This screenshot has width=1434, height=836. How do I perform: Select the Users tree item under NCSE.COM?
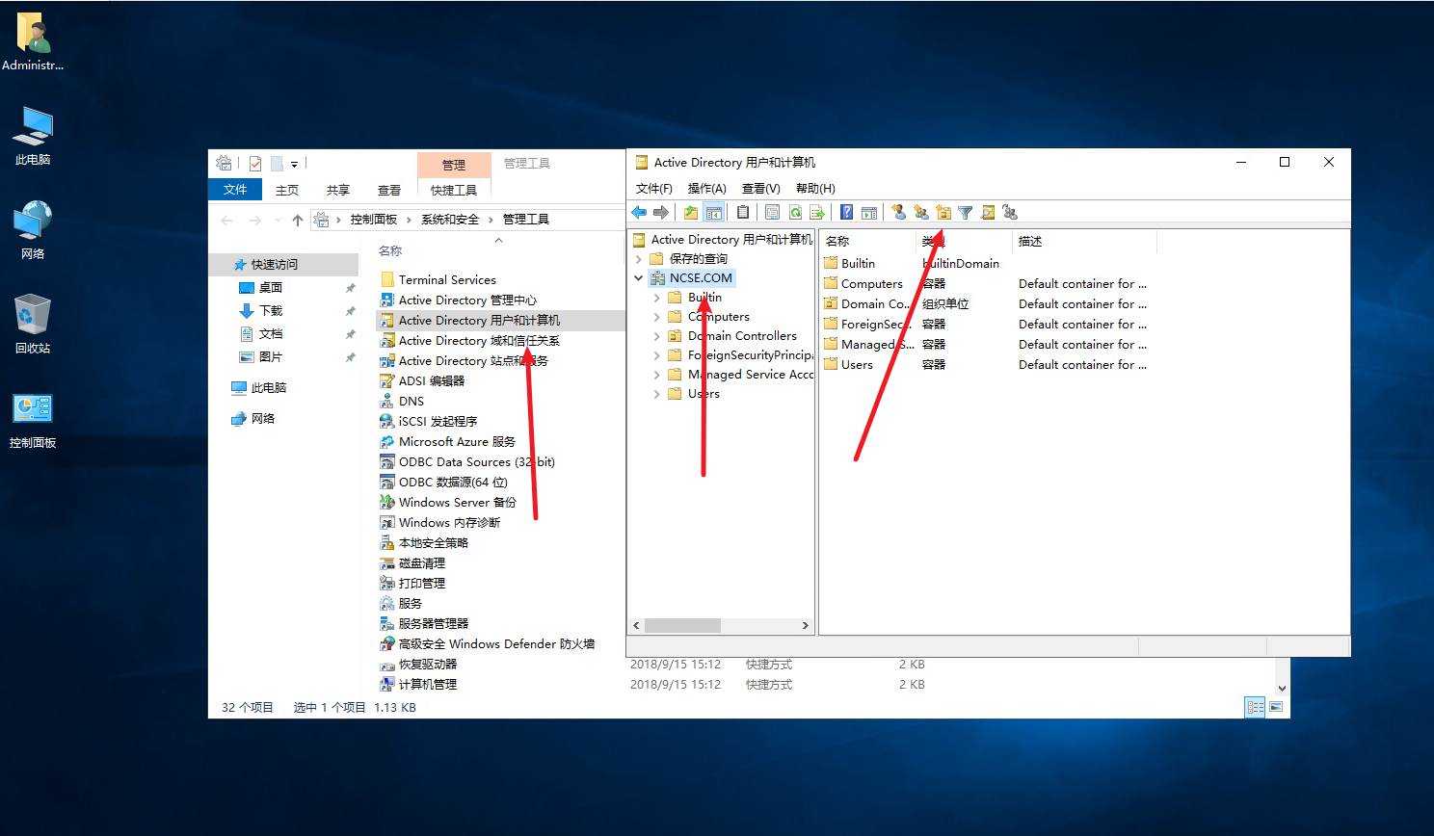pos(704,394)
